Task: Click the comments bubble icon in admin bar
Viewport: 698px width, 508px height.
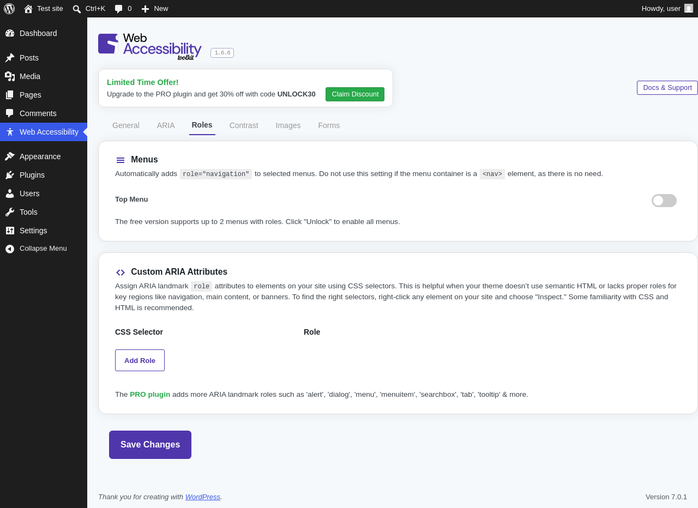Action: pos(118,9)
